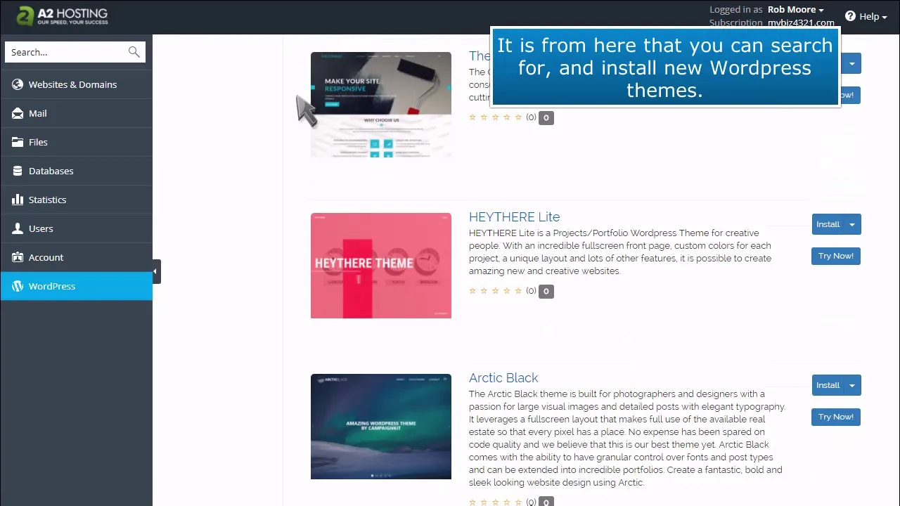900x506 pixels.
Task: Click Try Now for HEYTHERE Lite
Action: point(836,256)
